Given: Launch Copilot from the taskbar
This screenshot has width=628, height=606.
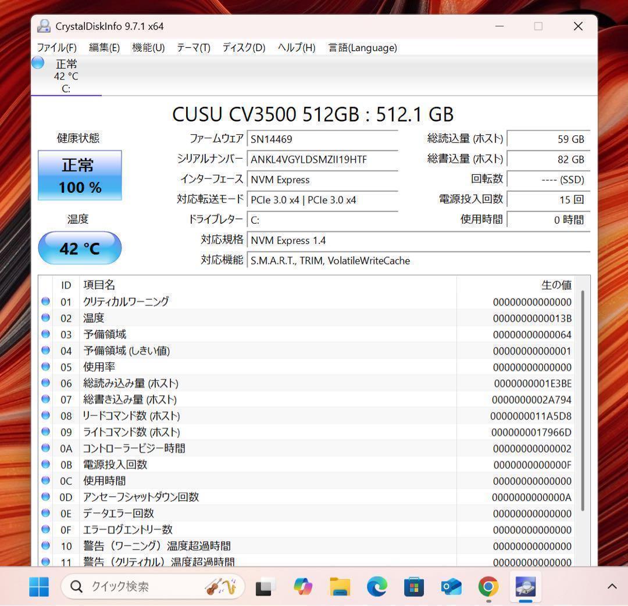Looking at the screenshot, I should click(303, 587).
